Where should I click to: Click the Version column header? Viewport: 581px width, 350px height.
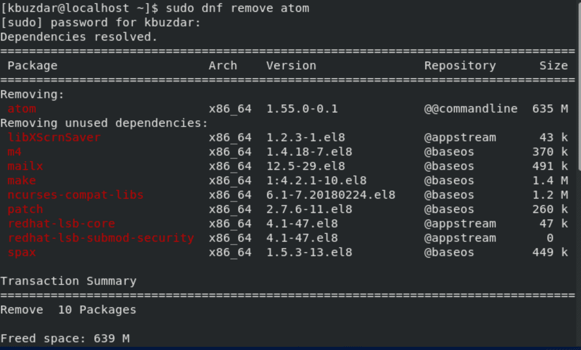click(291, 66)
